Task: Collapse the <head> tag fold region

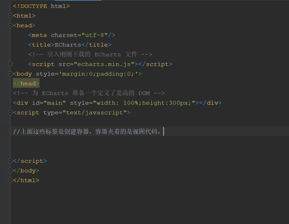Action: click(10, 25)
